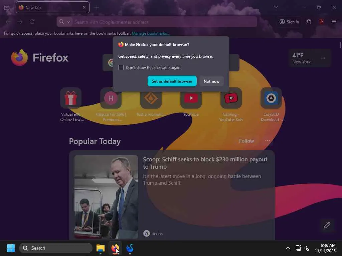This screenshot has height=256, width=342.
Task: Go forward with the forward arrow
Action: click(20, 22)
